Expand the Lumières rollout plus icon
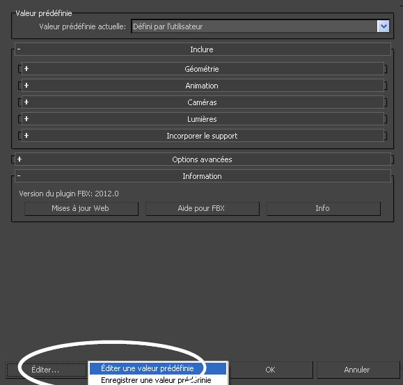Screen dimensions: 403x385 [26, 119]
